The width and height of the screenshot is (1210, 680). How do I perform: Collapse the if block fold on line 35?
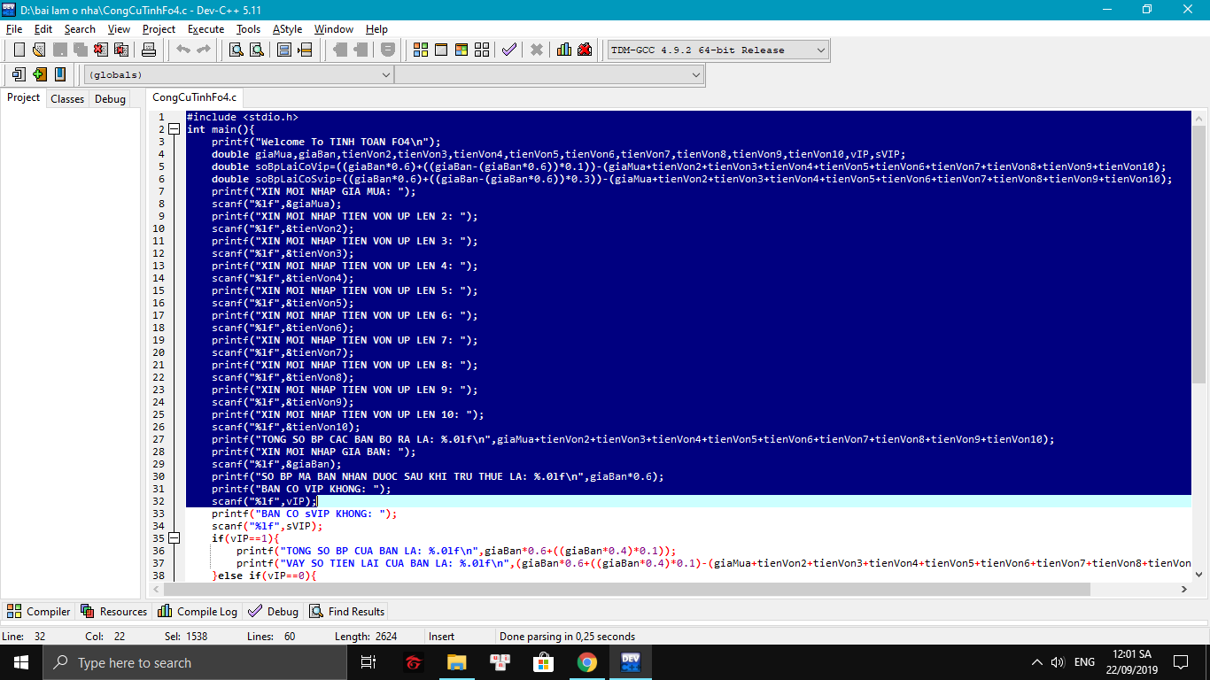tap(174, 538)
